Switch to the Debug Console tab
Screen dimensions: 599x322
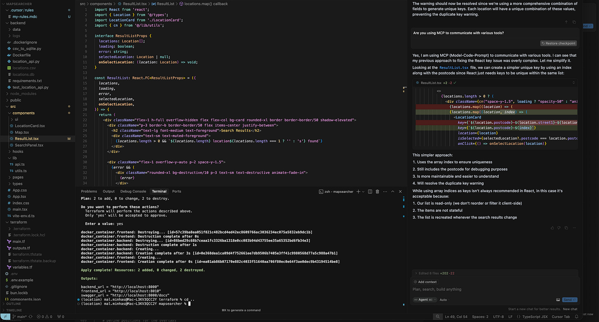tap(133, 192)
